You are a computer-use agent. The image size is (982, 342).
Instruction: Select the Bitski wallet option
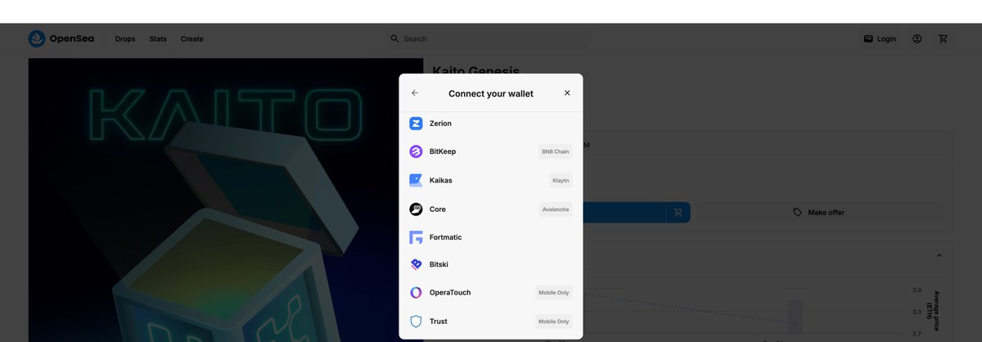(491, 264)
